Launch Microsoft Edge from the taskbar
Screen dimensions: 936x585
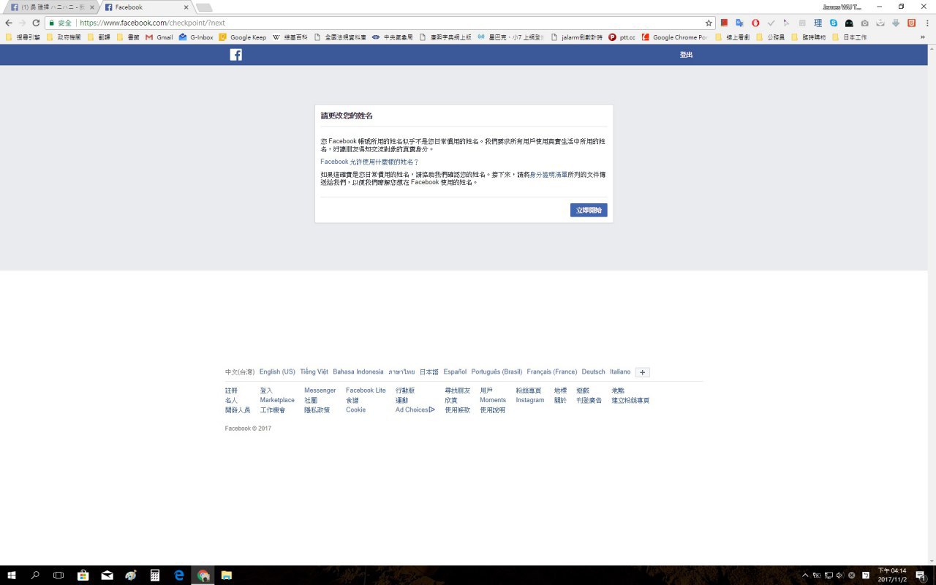[179, 575]
